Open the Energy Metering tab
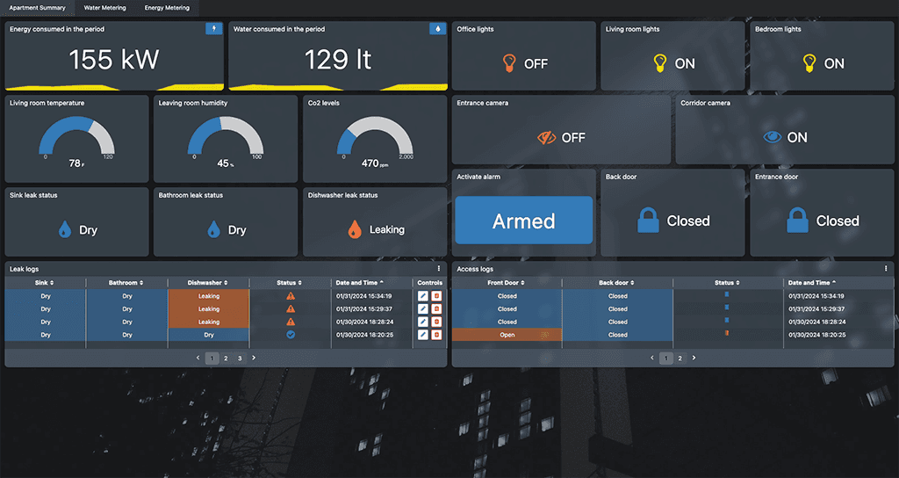899x478 pixels. click(167, 8)
